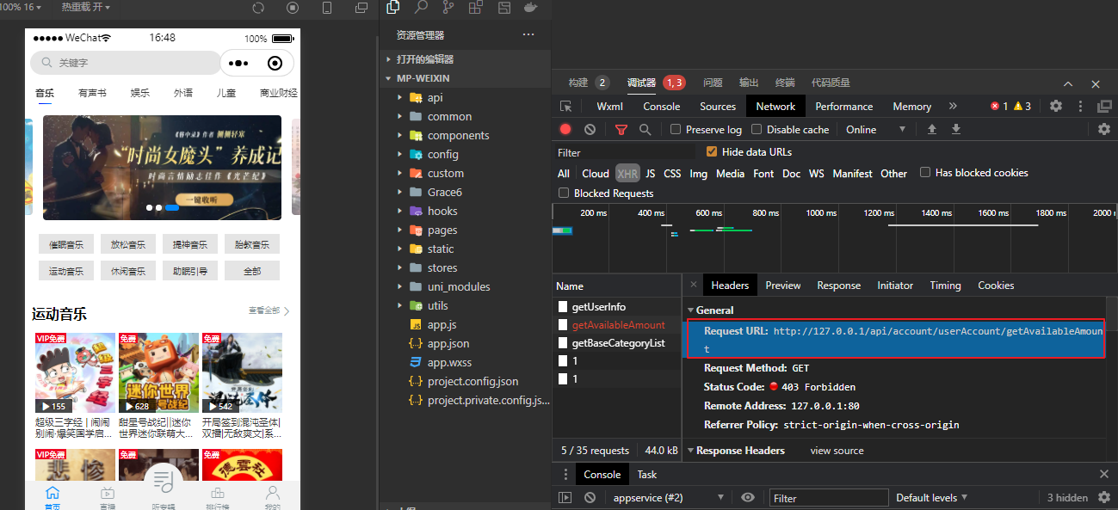Enable Preserve log checkbox
Image resolution: width=1118 pixels, height=510 pixels.
point(676,130)
